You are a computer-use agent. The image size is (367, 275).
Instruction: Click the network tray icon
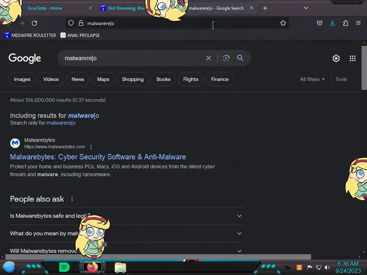coord(319,267)
